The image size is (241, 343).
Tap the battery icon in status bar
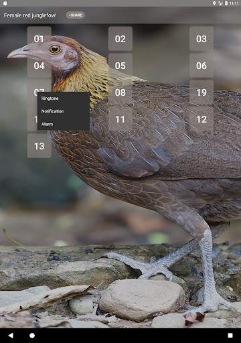click(x=226, y=3)
